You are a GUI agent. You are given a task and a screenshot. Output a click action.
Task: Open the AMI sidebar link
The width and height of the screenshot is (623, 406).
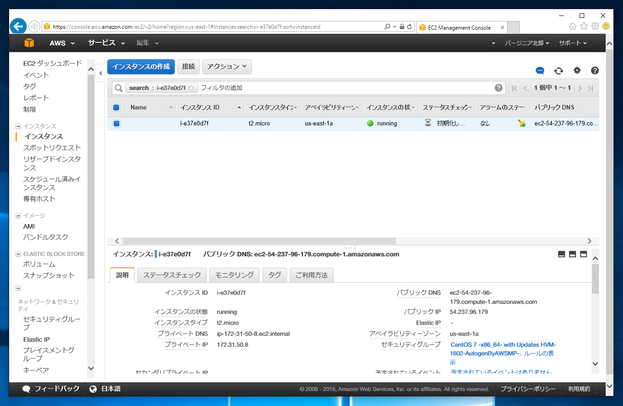(x=29, y=226)
